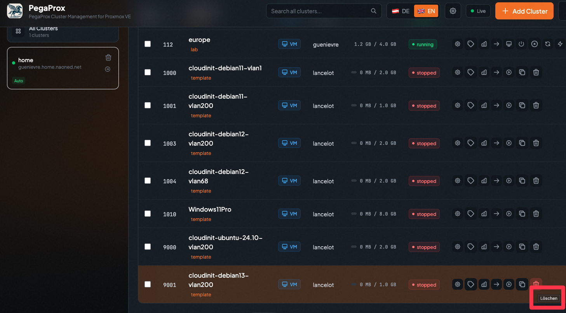Open the console for the europe VM
Image resolution: width=566 pixels, height=313 pixels.
509,44
